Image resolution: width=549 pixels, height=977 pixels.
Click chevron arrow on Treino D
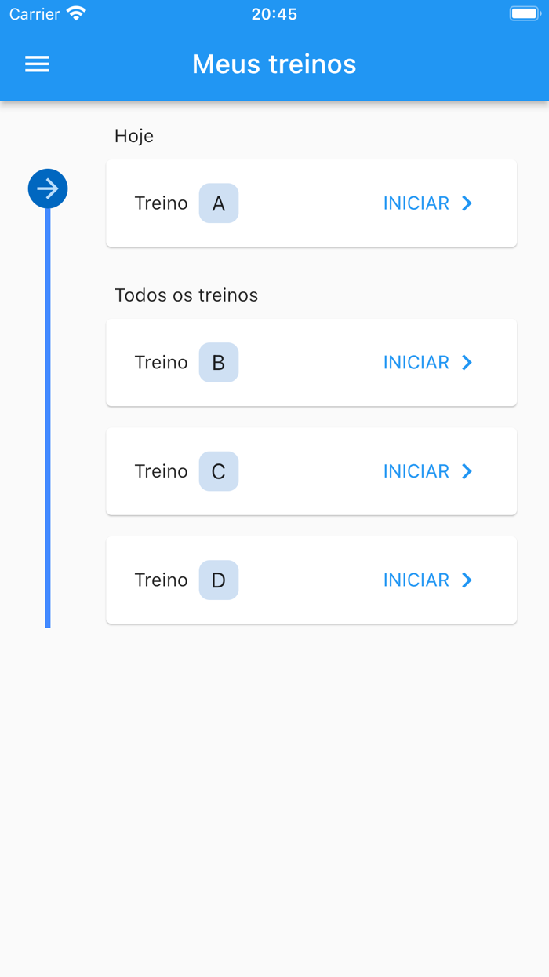[467, 580]
